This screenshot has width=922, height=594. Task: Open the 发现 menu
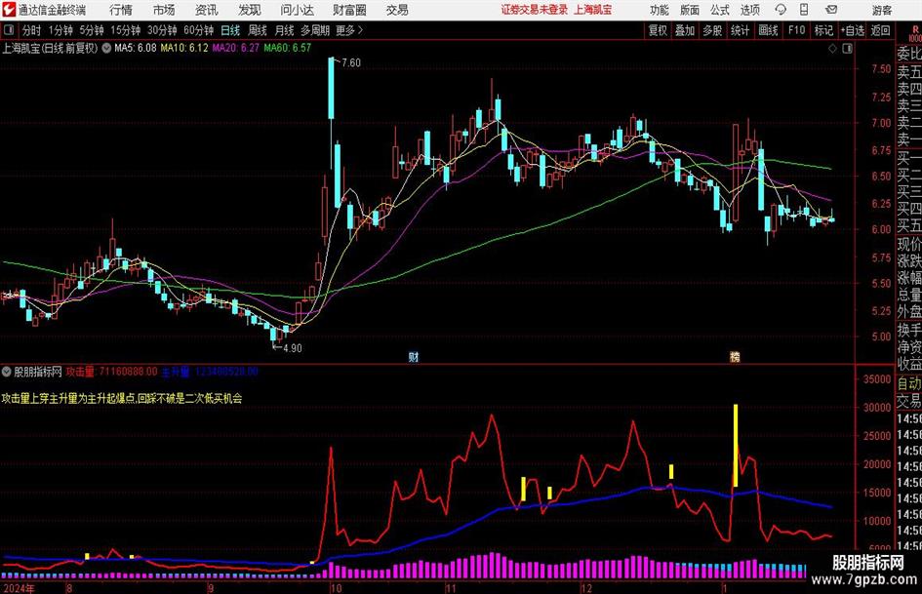pyautogui.click(x=250, y=10)
